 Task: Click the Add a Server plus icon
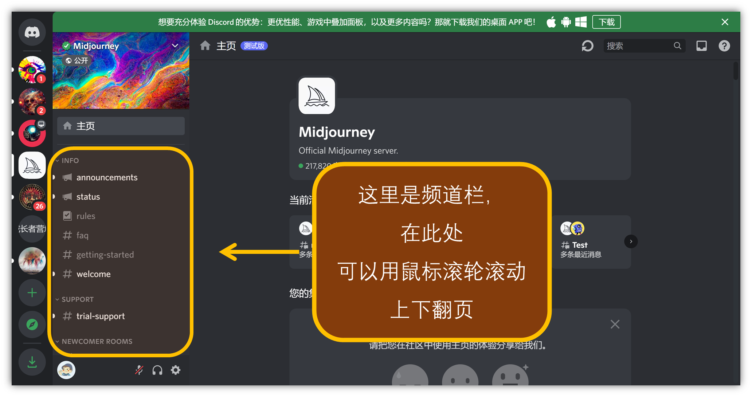(x=32, y=293)
